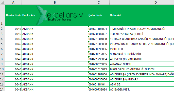Select the ACIBADEM/İST. cell
174x91 pixels.
pos(142,89)
